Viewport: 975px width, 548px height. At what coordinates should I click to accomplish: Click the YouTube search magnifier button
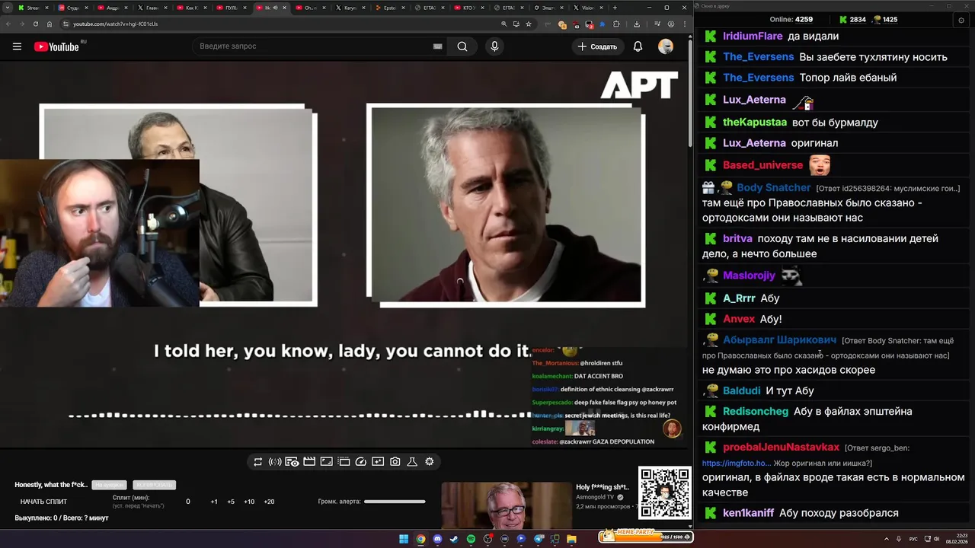pos(462,46)
